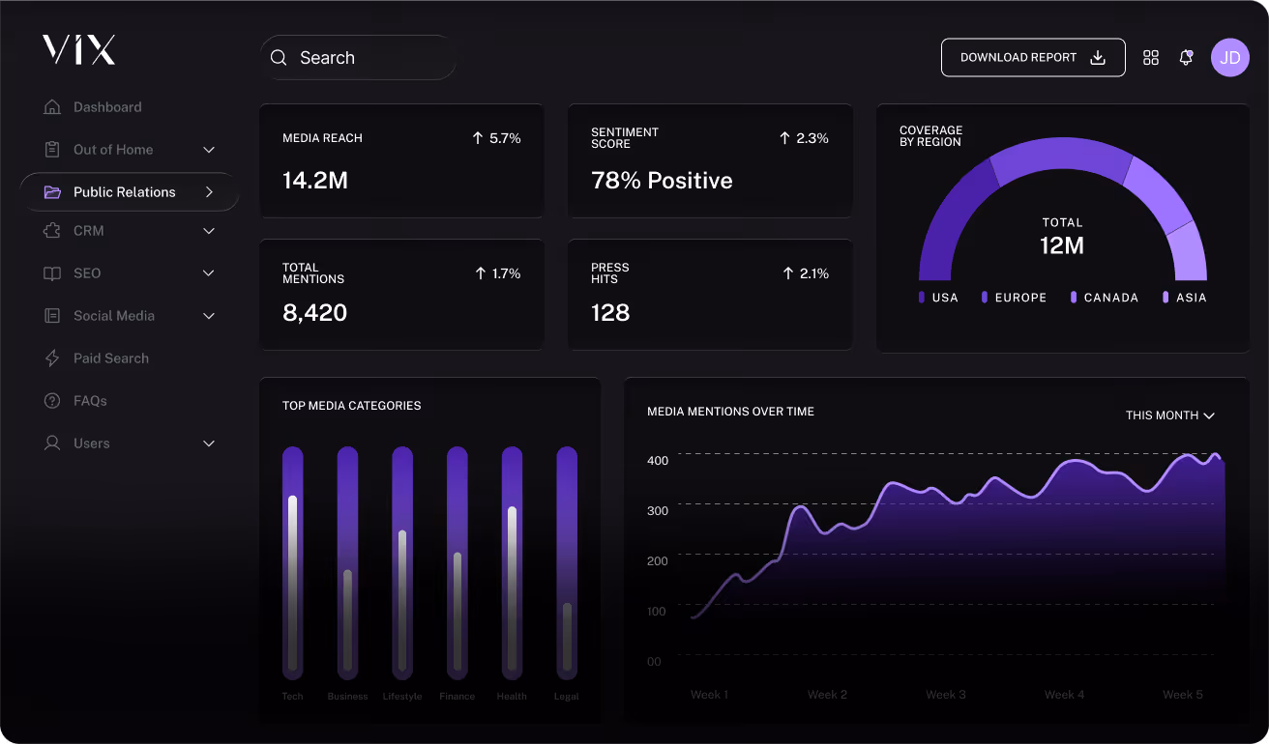
Task: Click the Legal category bar
Action: tap(567, 562)
